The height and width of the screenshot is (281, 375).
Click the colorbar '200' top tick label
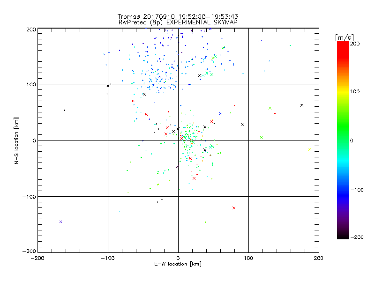(355, 44)
